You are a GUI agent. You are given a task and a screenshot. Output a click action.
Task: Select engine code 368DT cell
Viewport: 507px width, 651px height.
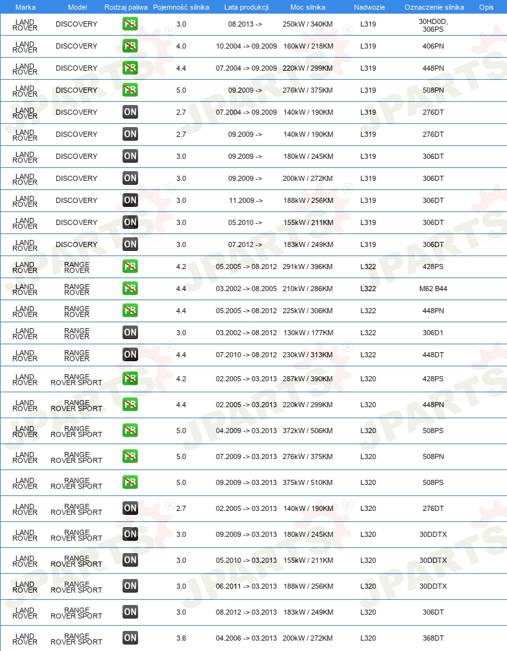[x=433, y=638]
